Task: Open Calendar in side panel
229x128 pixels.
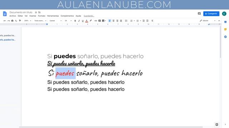Action: [x=225, y=22]
